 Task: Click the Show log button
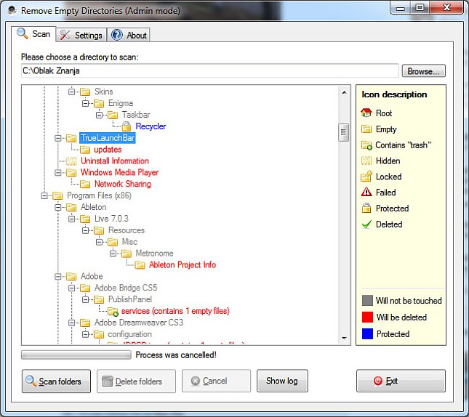pos(282,381)
